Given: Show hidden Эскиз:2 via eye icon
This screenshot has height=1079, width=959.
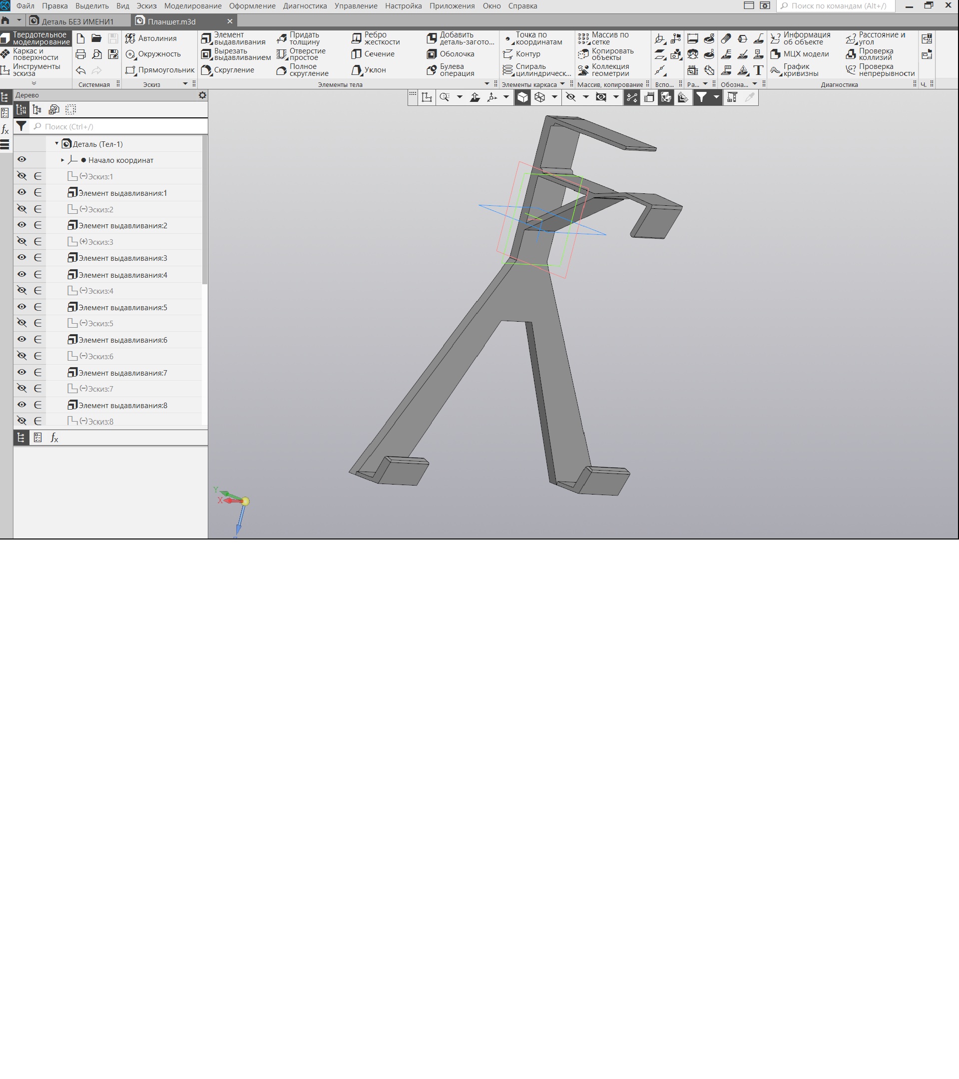Looking at the screenshot, I should point(21,208).
